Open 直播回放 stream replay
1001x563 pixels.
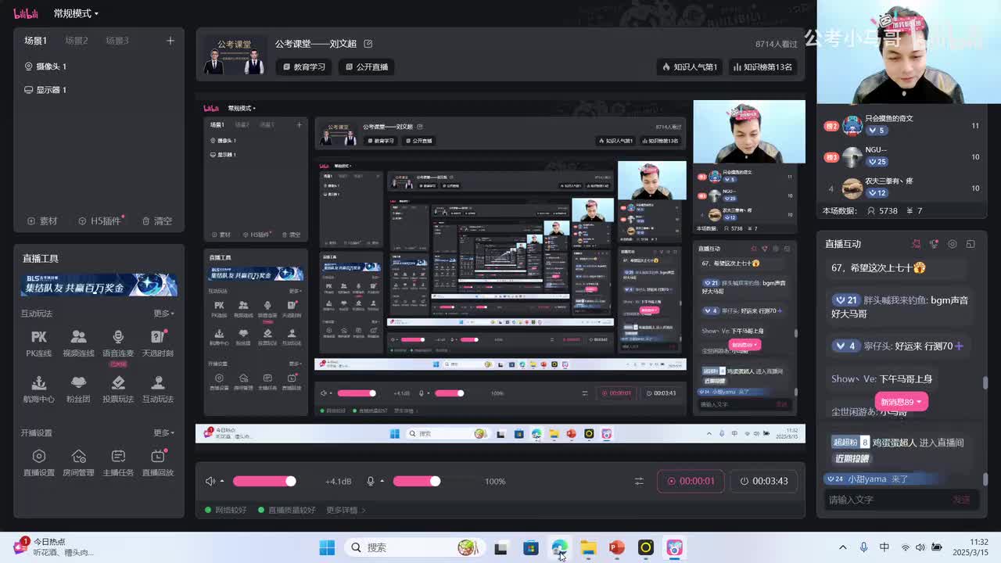tap(158, 463)
